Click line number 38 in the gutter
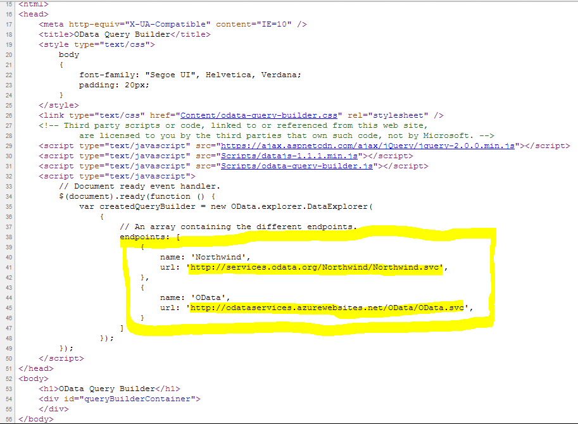The width and height of the screenshot is (578, 424). 9,237
